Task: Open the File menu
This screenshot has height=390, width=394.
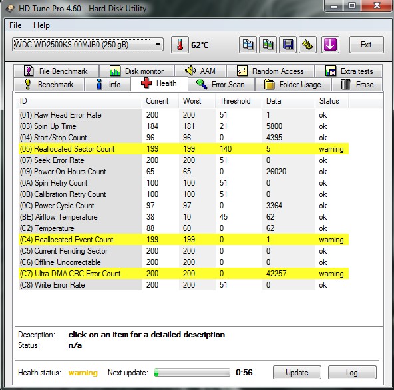Action: [15, 25]
